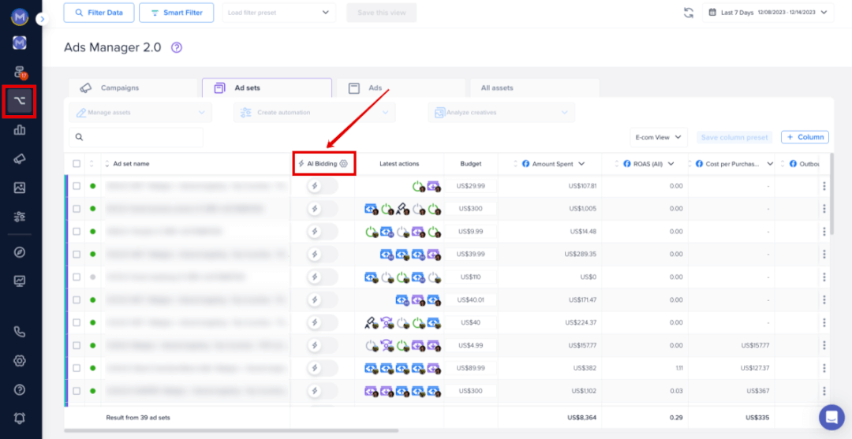852x439 pixels.
Task: Toggle AI Bidding for the US$89.99 budget row
Action: (322, 368)
